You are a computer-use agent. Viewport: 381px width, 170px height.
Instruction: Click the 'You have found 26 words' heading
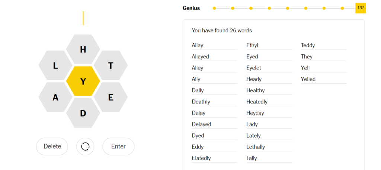(222, 31)
